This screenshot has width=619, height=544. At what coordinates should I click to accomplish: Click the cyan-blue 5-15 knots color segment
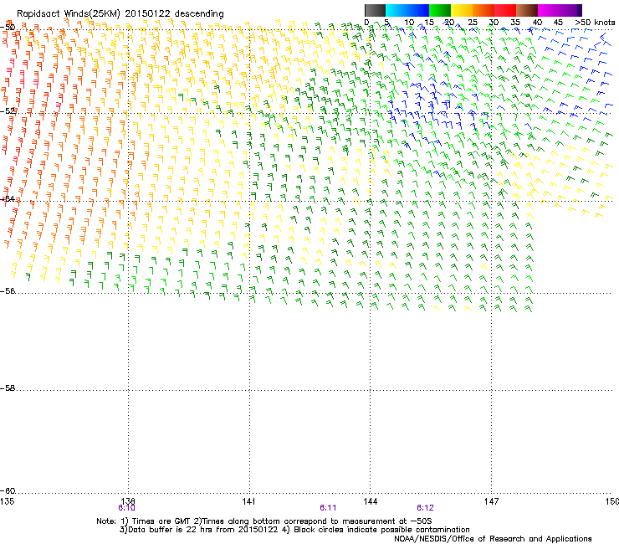(x=407, y=10)
